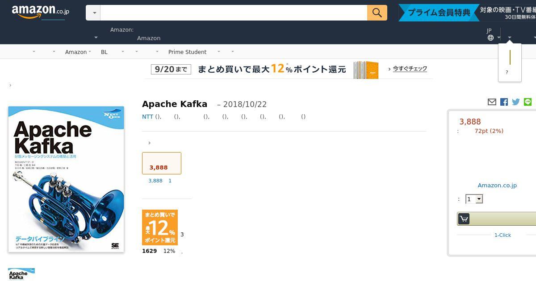Expand the last dropdown arrow in the sub-navigation

(233, 52)
